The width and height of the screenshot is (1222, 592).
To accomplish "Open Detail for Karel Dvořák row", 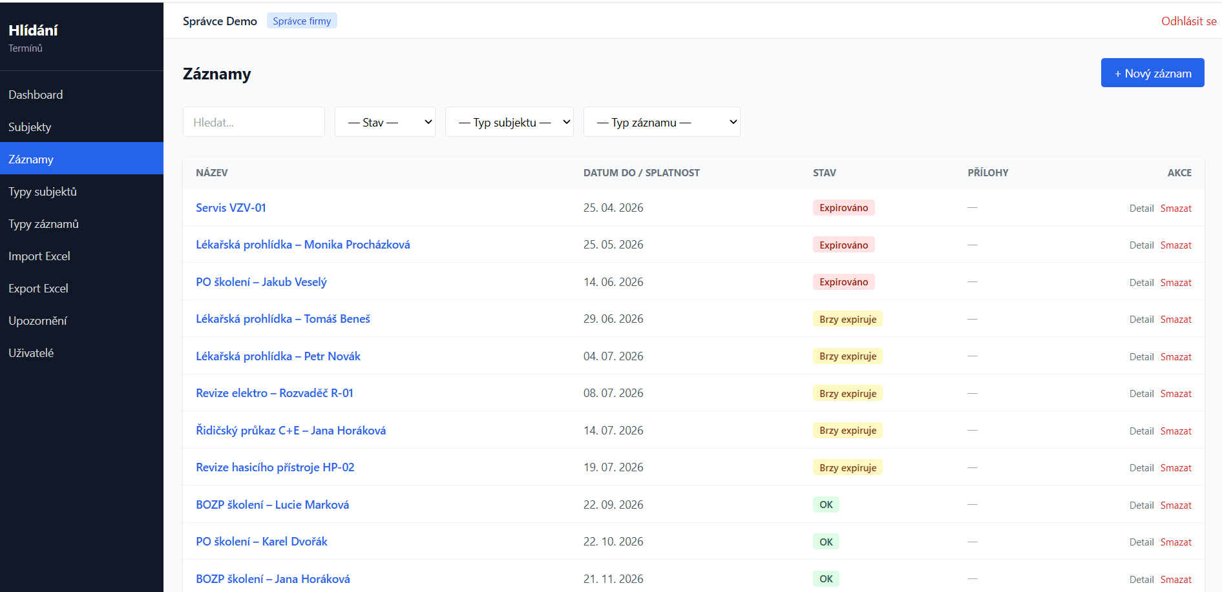I will (x=1141, y=542).
